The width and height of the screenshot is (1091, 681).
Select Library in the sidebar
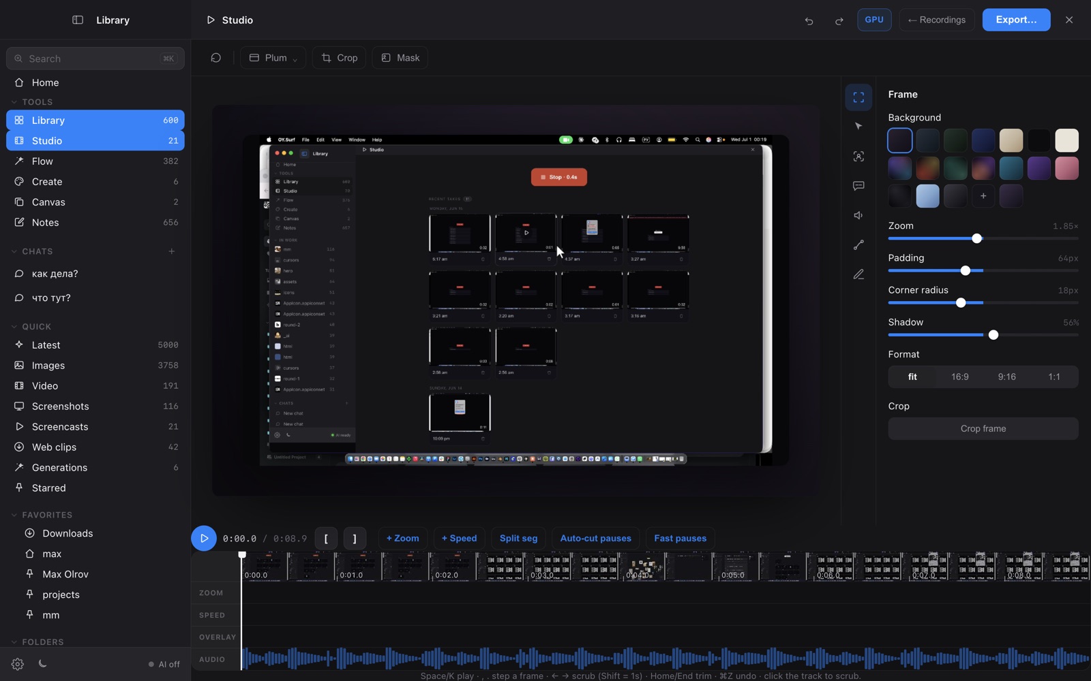(95, 120)
